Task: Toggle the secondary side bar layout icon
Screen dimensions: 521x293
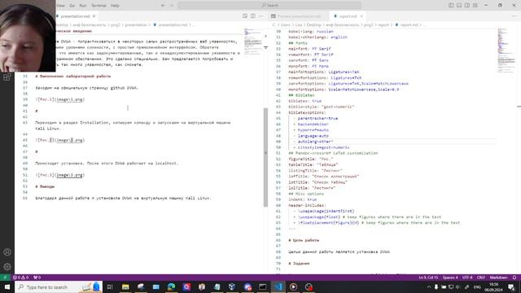Action: (x=467, y=6)
